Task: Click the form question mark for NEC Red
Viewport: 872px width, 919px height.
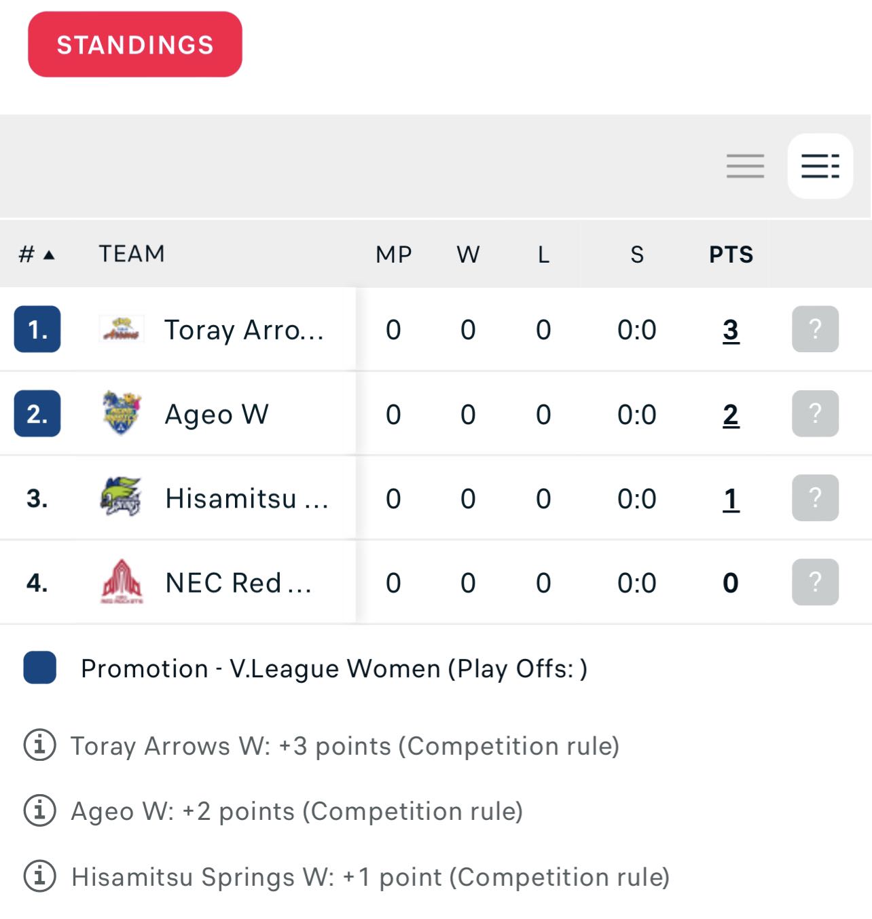Action: tap(815, 582)
